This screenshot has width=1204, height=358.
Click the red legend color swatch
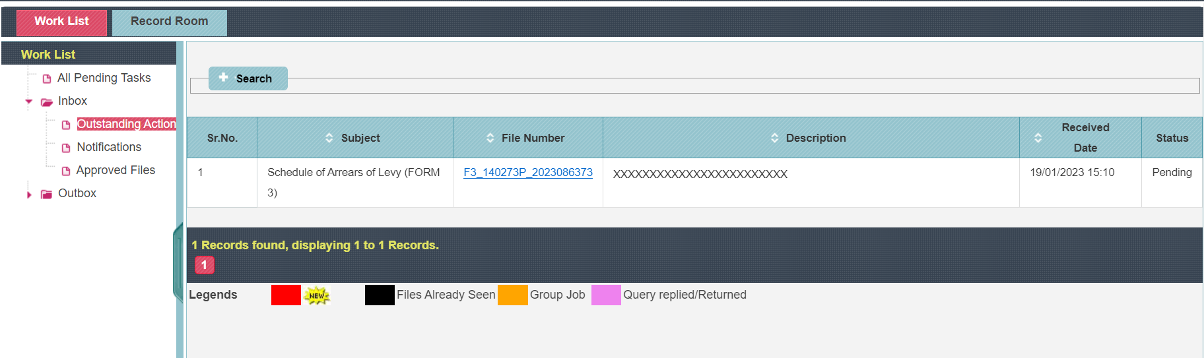286,295
